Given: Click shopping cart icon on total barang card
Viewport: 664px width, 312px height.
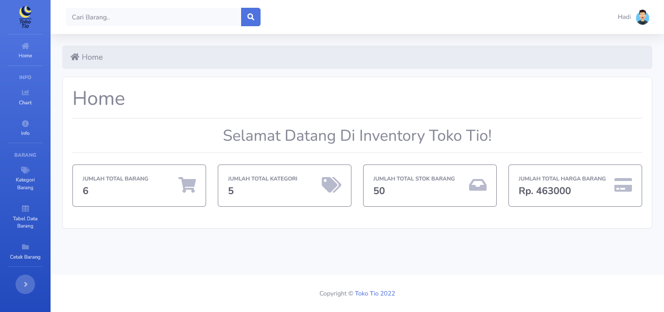Looking at the screenshot, I should point(187,185).
